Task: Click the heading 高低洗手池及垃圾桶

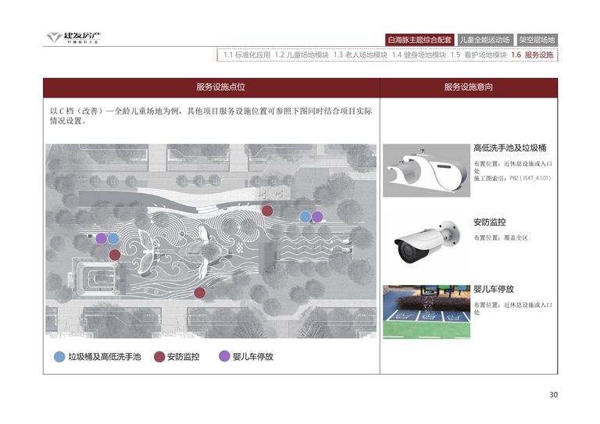Action: point(509,148)
